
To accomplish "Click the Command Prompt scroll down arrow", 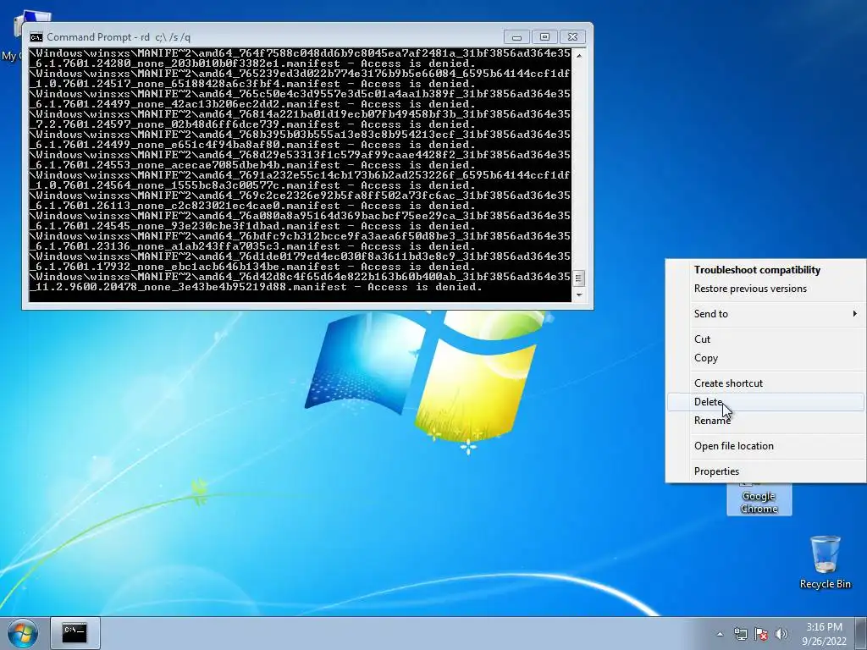I will coord(579,295).
